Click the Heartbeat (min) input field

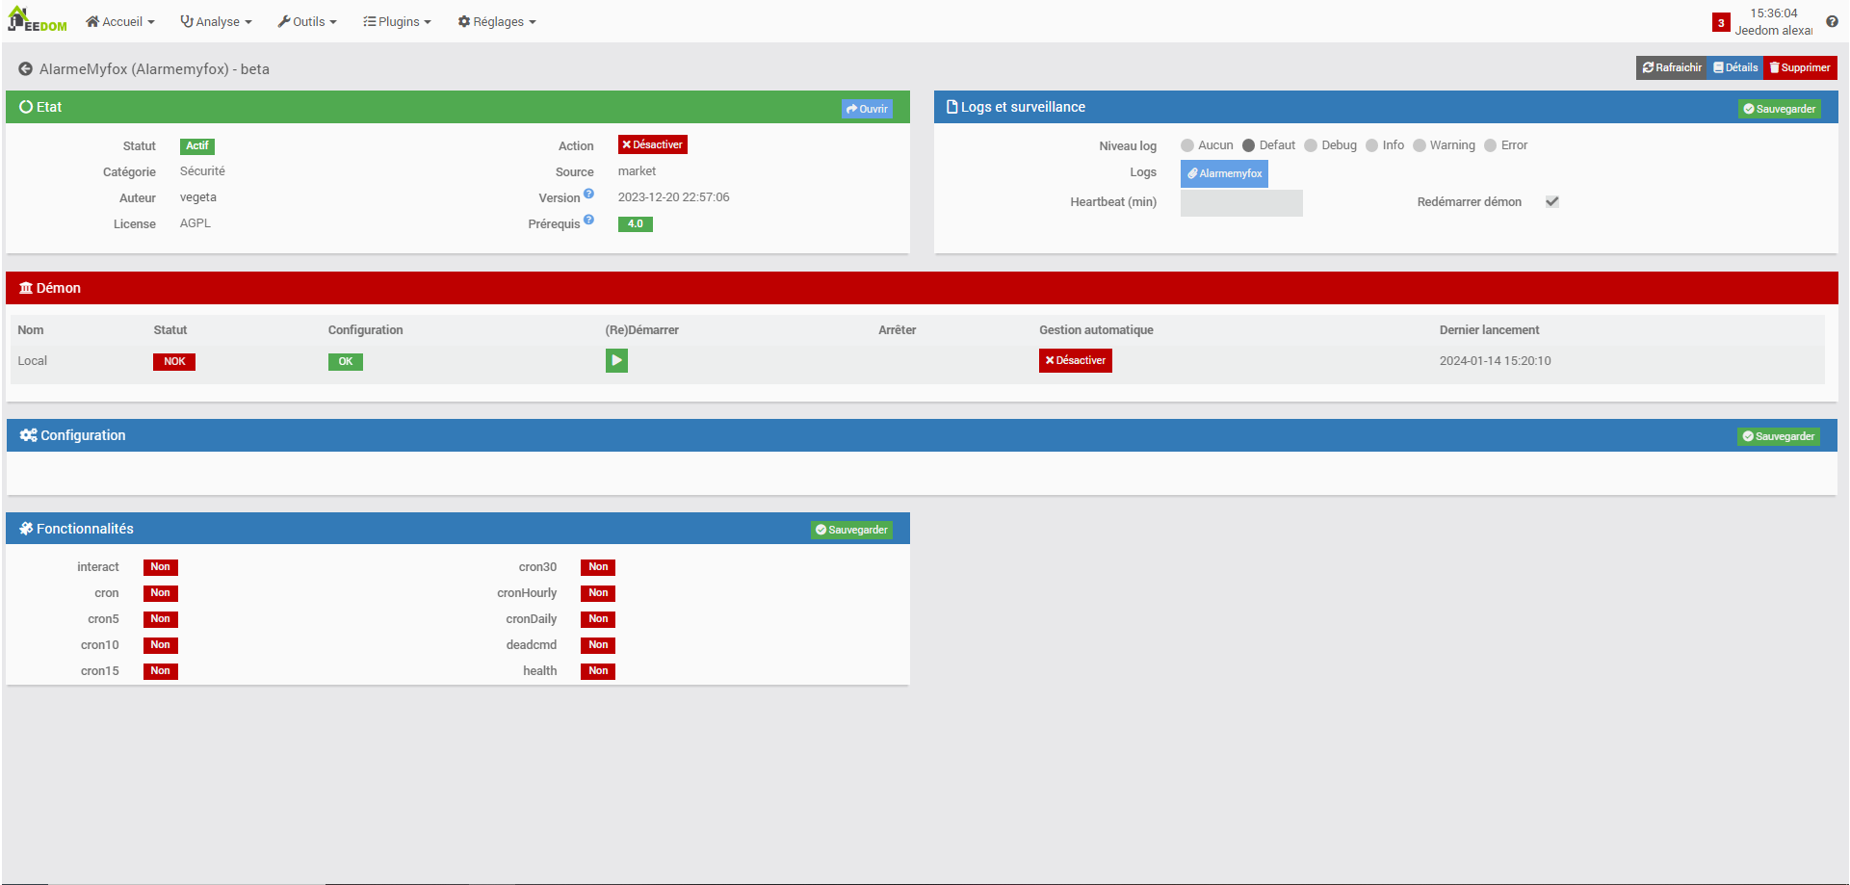pyautogui.click(x=1241, y=202)
